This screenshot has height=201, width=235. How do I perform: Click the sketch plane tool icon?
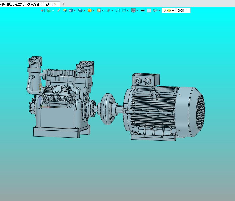49,11
